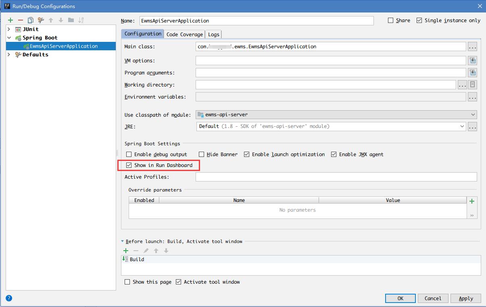The height and width of the screenshot is (307, 486).
Task: Remove selected configuration with minus icon
Action: [x=20, y=20]
